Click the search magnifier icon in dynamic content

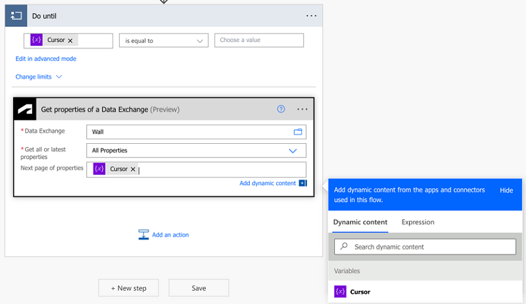click(x=344, y=247)
